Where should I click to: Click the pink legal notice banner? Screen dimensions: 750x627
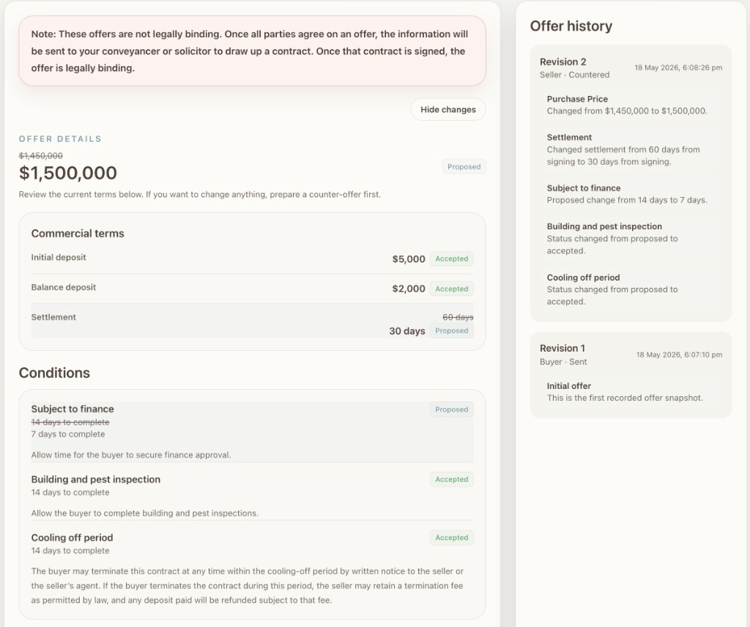[252, 51]
